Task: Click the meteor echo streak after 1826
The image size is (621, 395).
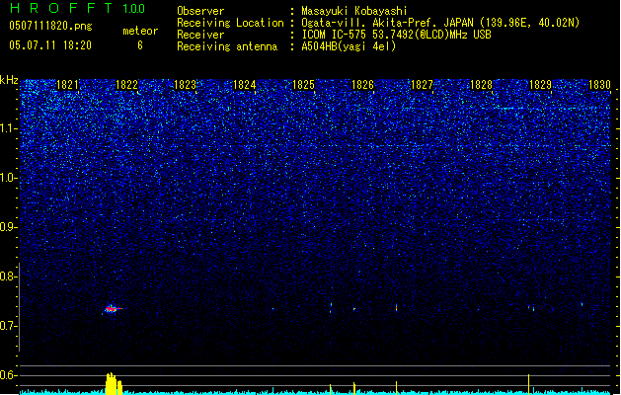Action: point(396,308)
